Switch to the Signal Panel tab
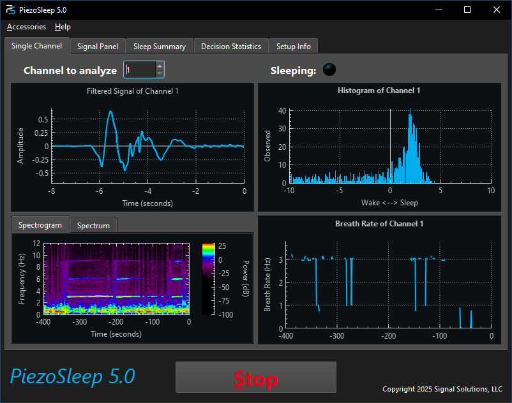Viewport: 512px width, 403px height. click(x=98, y=47)
